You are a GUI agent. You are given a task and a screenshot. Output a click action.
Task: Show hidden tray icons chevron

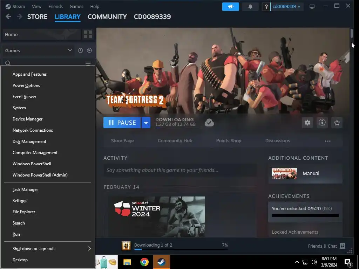click(297, 262)
